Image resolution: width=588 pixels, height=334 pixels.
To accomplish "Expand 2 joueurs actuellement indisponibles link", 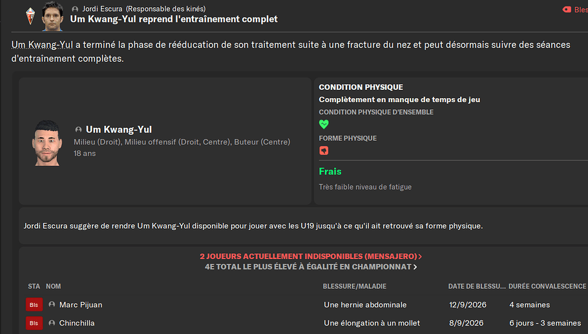I will click(x=311, y=256).
